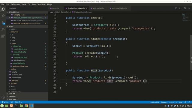This screenshot has height=108, width=192.
Task: Open the Run and Debug view icon
Action: pos(3,29)
